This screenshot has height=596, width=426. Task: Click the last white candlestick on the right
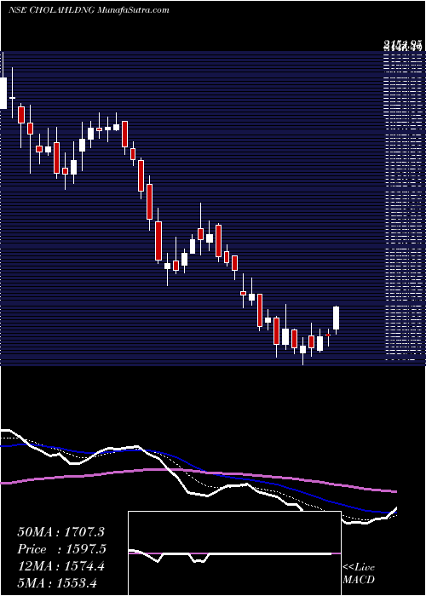[x=337, y=318]
